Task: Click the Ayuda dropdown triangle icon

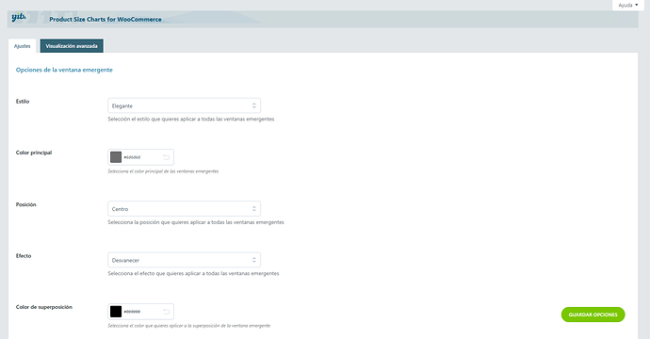Action: (x=636, y=5)
